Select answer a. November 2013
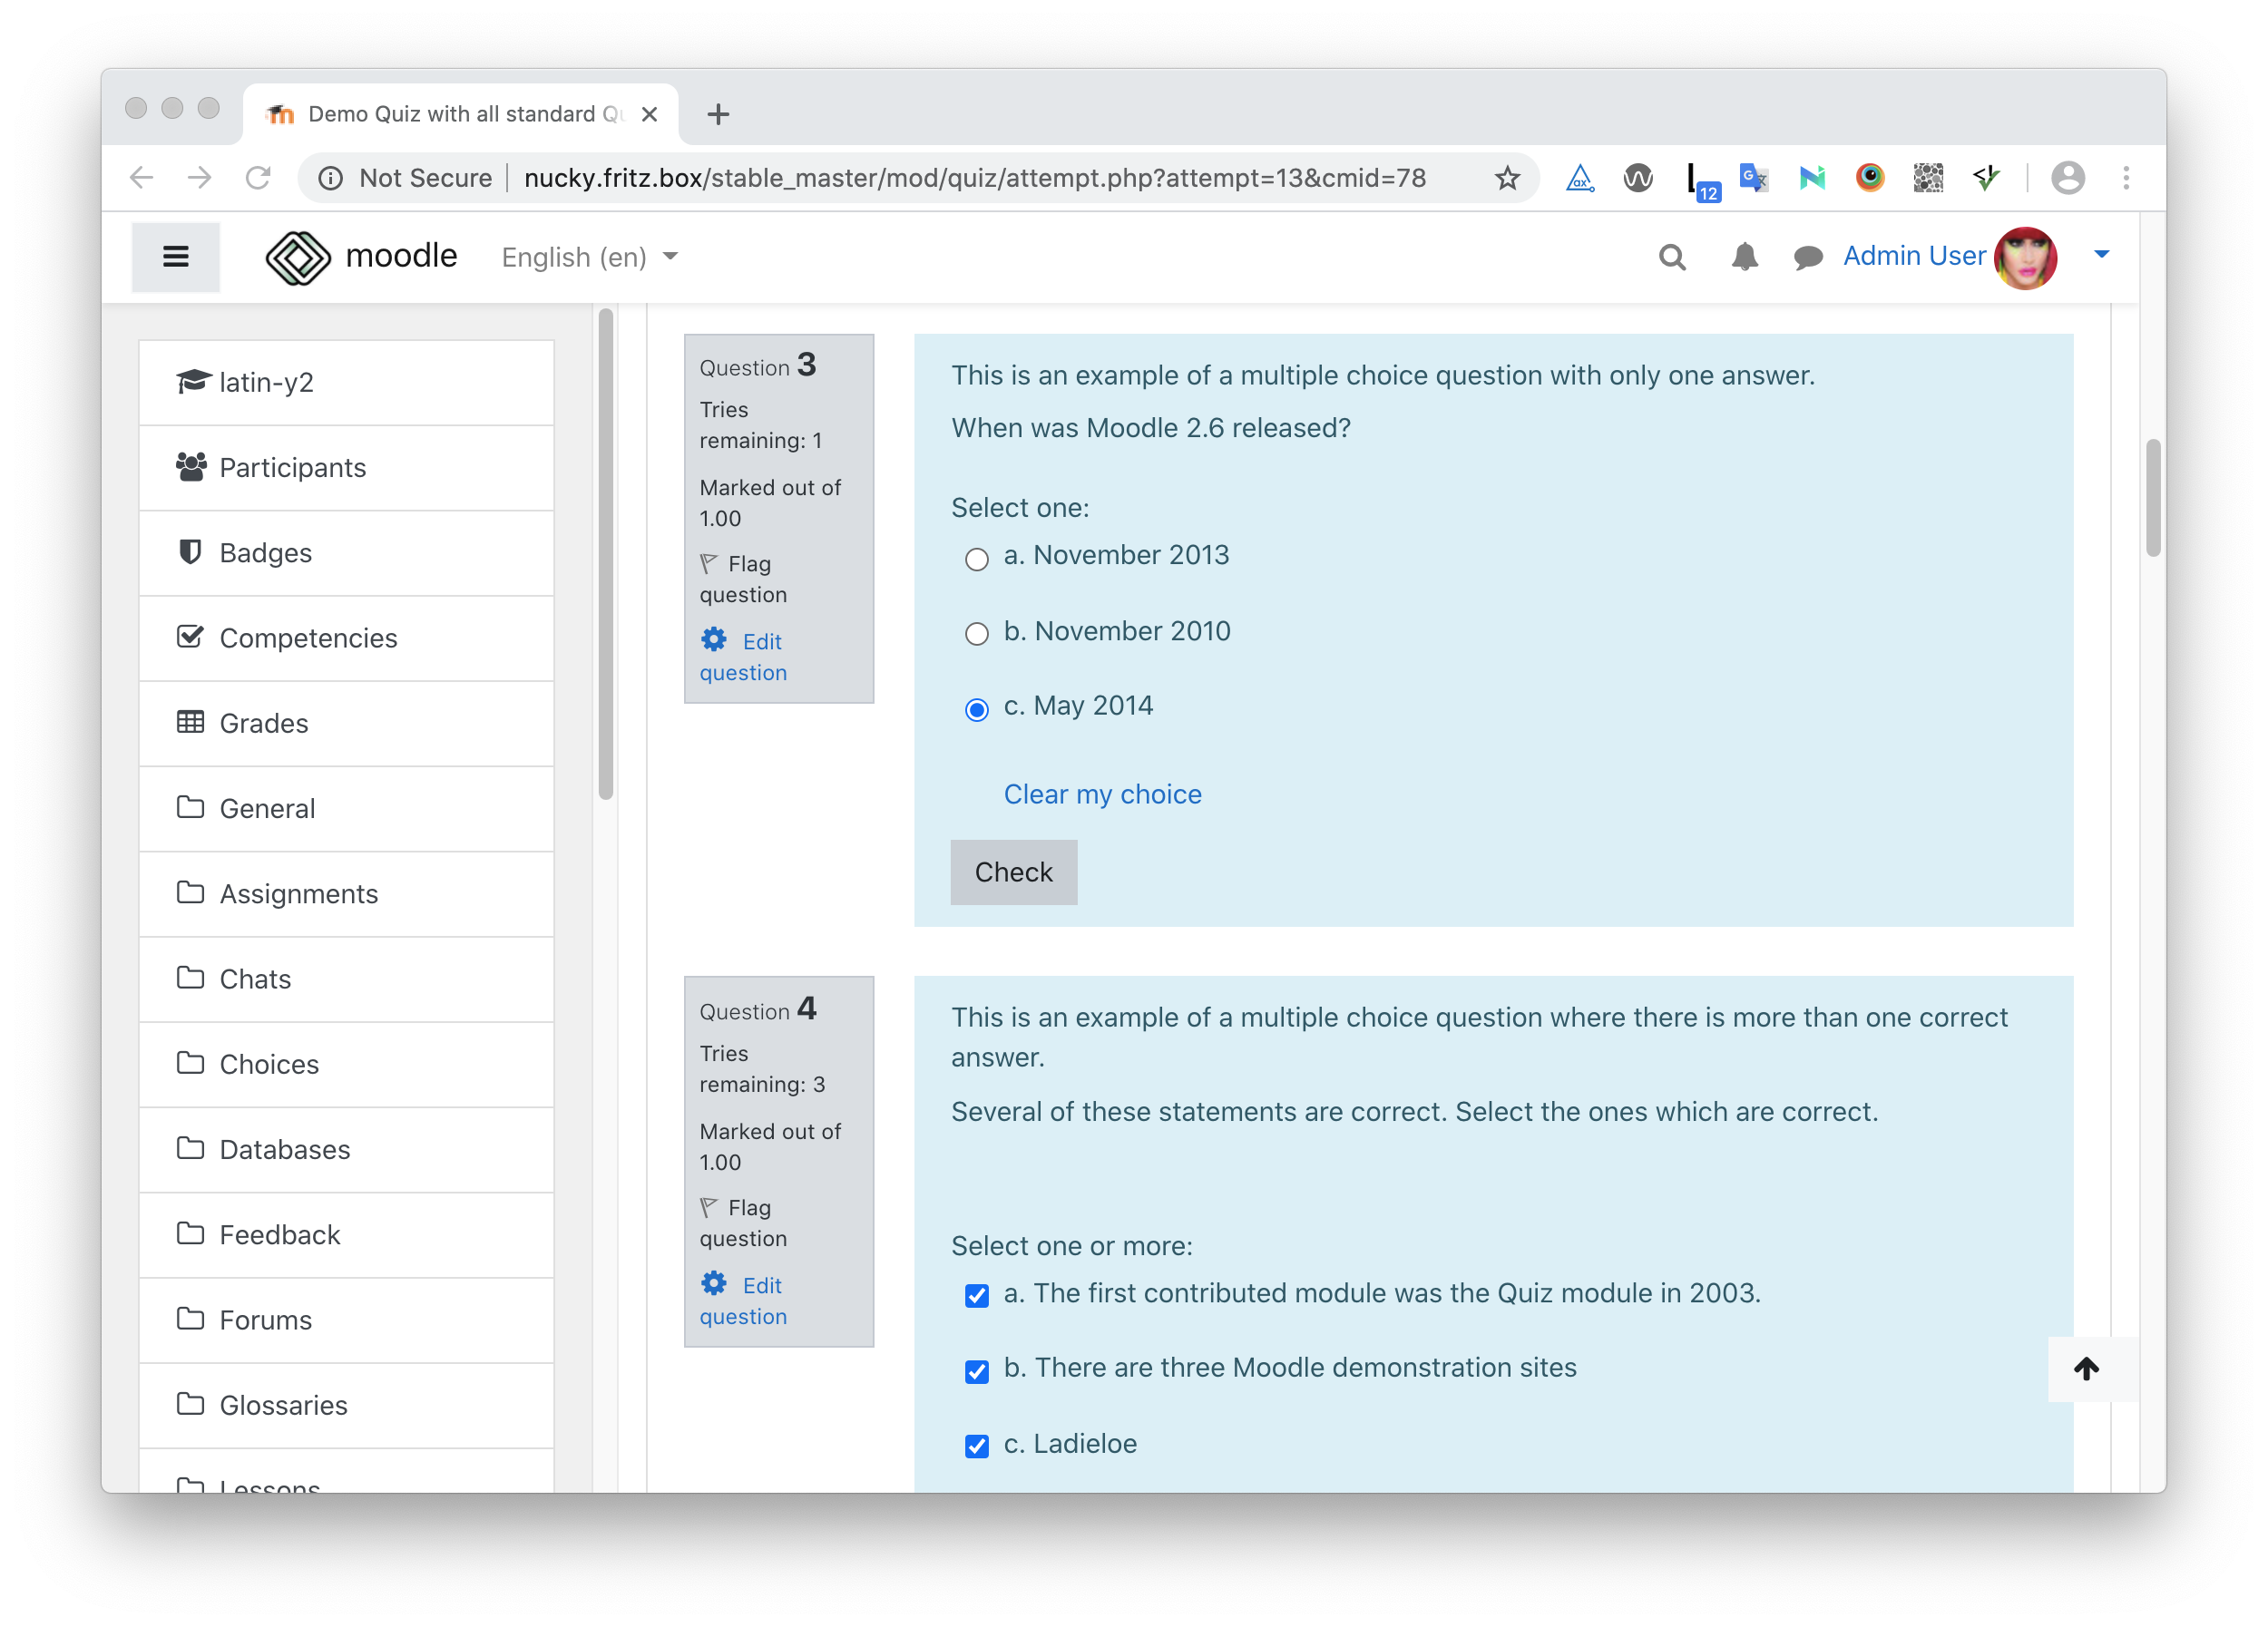The height and width of the screenshot is (1627, 2268). click(x=976, y=559)
